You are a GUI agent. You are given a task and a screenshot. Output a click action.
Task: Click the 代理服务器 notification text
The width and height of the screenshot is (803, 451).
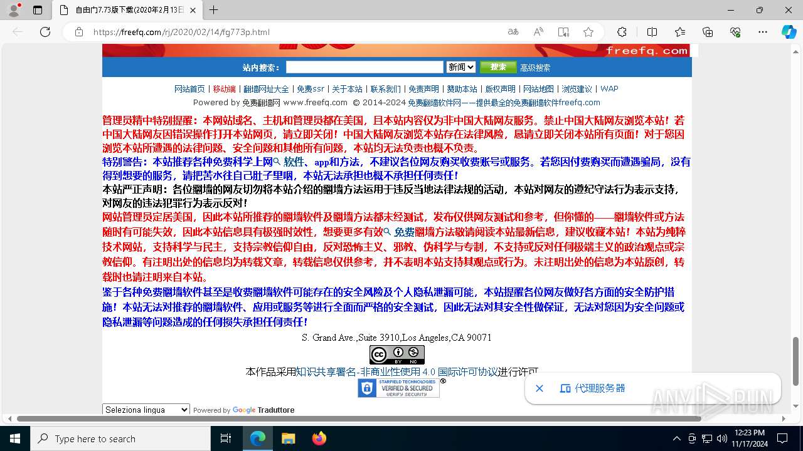tap(600, 388)
